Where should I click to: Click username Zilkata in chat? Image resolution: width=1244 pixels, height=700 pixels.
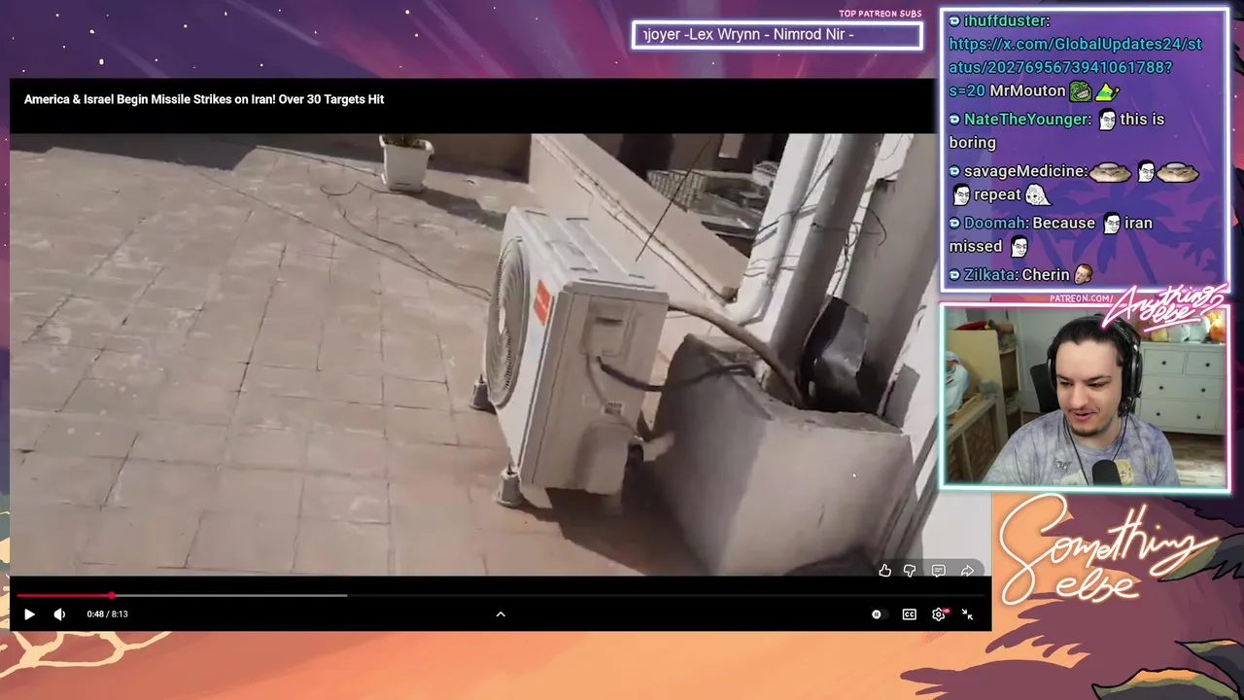coord(991,274)
